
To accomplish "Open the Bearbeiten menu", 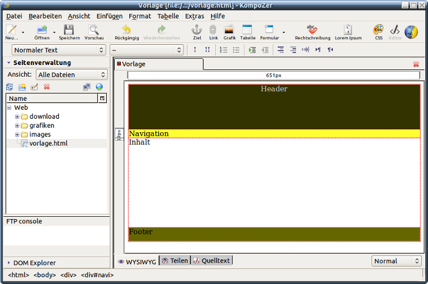I will [x=45, y=16].
